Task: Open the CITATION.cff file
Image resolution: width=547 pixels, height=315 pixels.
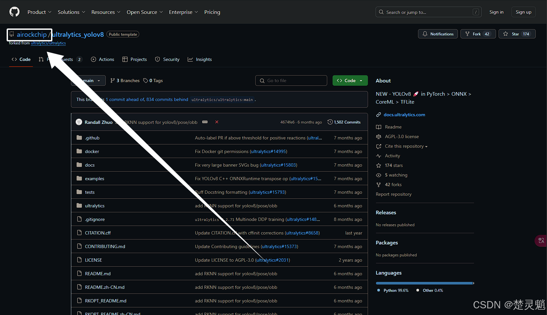Action: pyautogui.click(x=98, y=233)
